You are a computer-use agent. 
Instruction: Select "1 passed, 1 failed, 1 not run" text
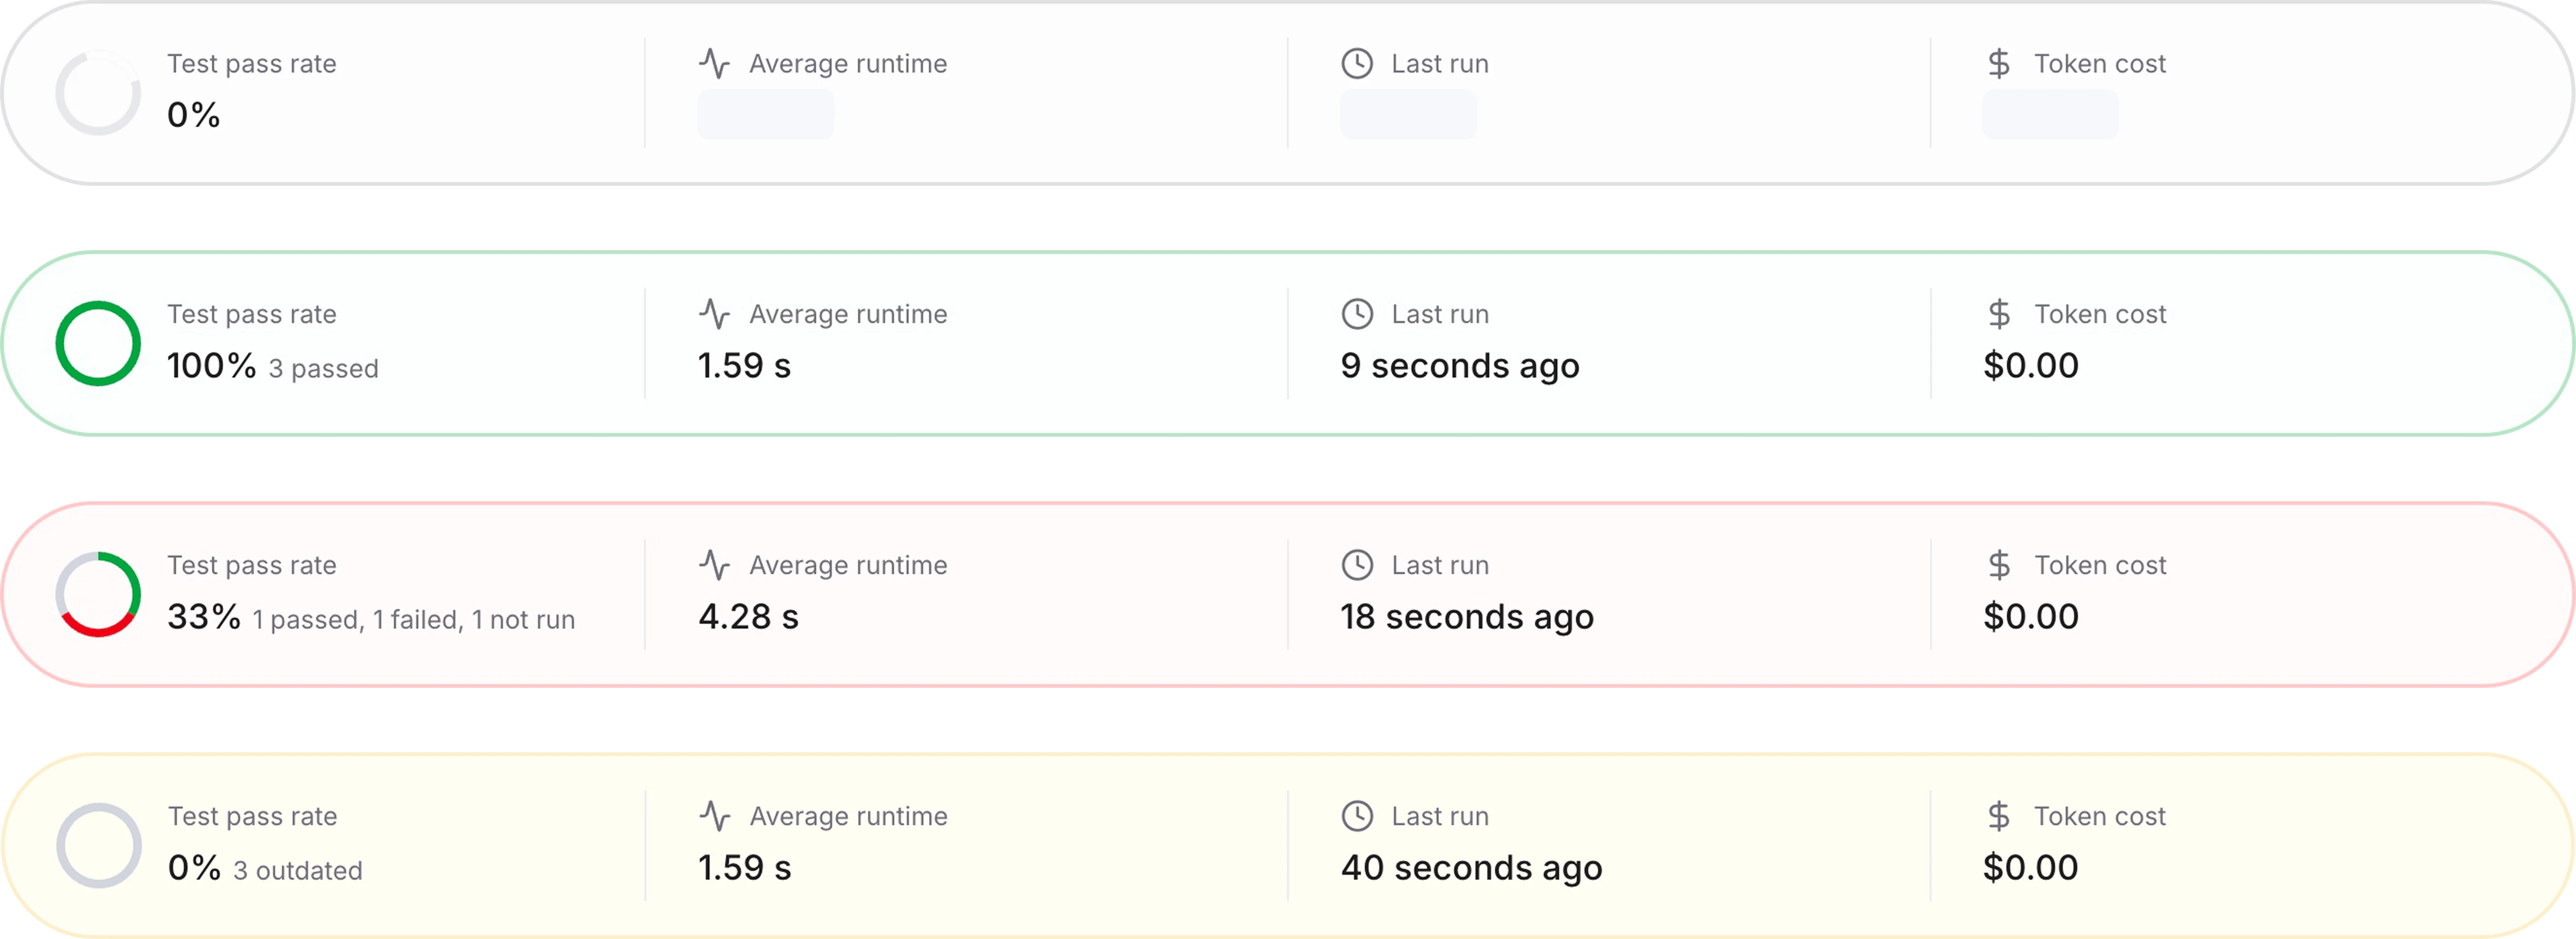coord(413,620)
